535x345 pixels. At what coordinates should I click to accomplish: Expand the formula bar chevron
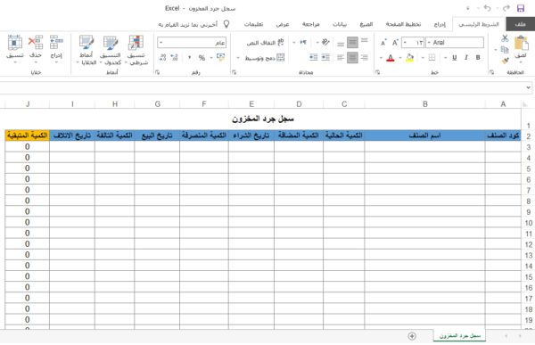pos(528,87)
